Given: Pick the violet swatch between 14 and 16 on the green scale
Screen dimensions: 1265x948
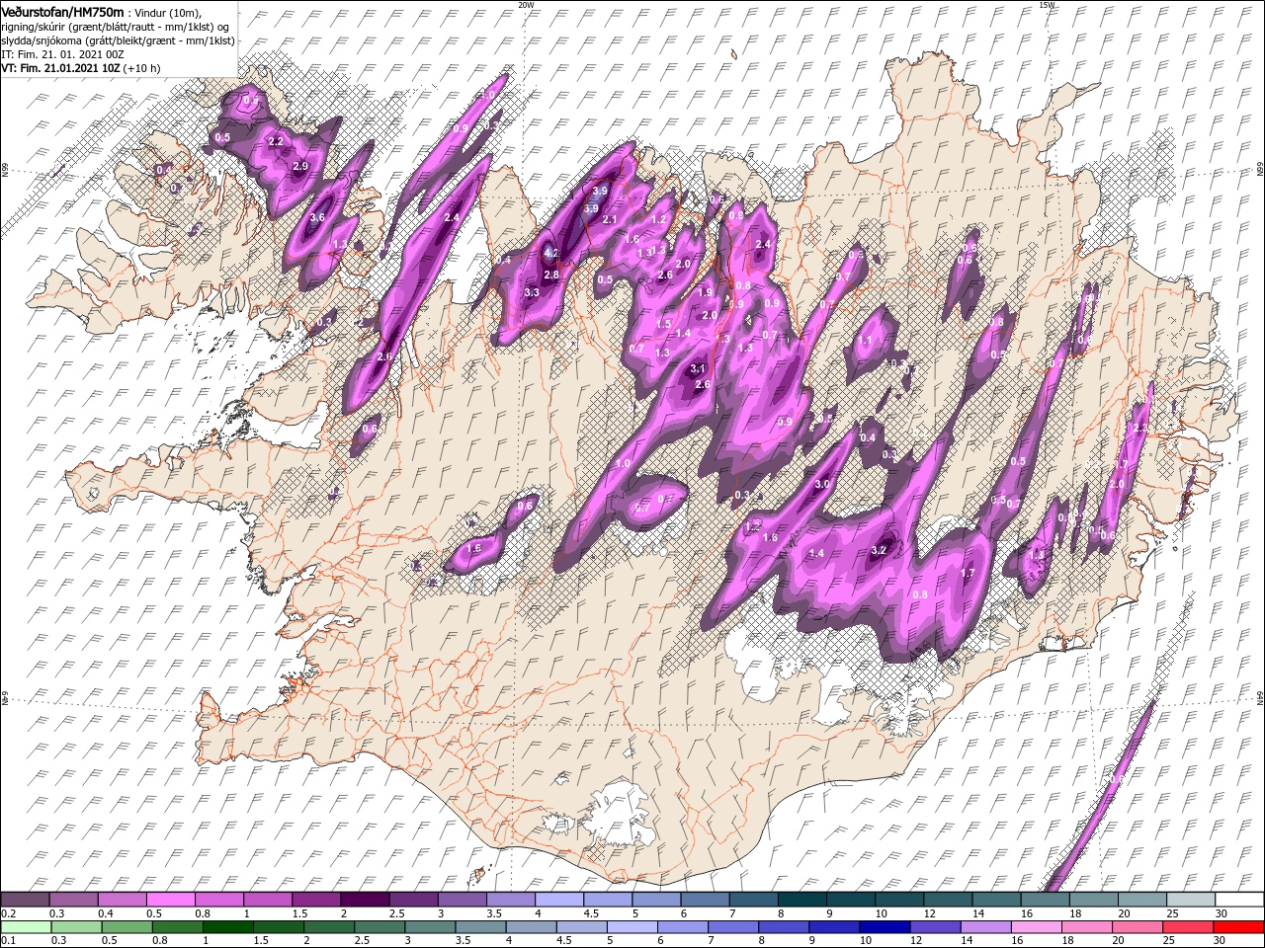Looking at the screenshot, I should [x=985, y=927].
